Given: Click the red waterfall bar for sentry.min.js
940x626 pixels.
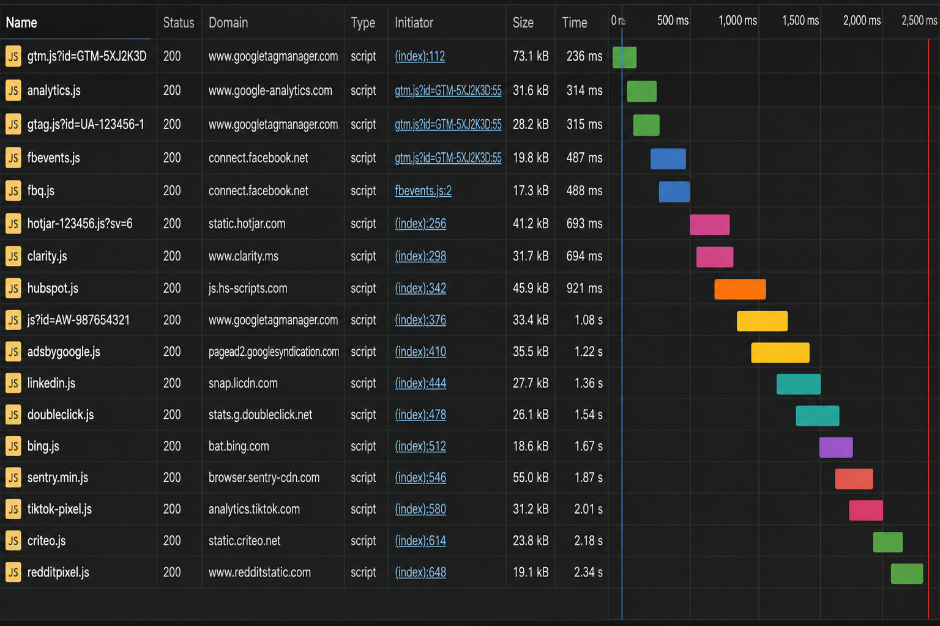Looking at the screenshot, I should [854, 479].
